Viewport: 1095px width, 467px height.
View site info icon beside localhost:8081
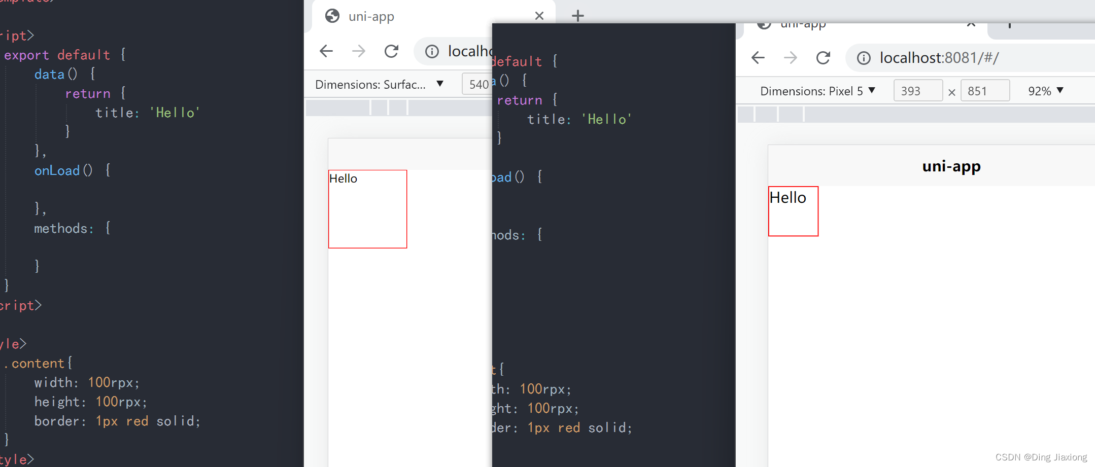[x=864, y=58]
